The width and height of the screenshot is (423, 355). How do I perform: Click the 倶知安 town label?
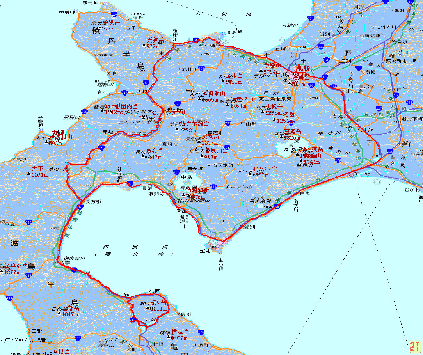[174, 110]
